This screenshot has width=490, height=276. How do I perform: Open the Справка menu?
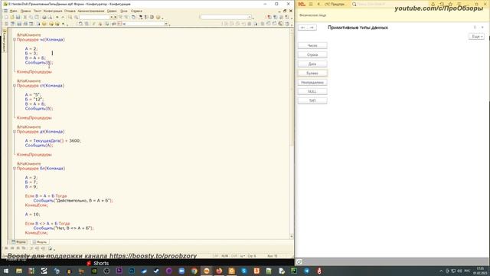point(136,11)
